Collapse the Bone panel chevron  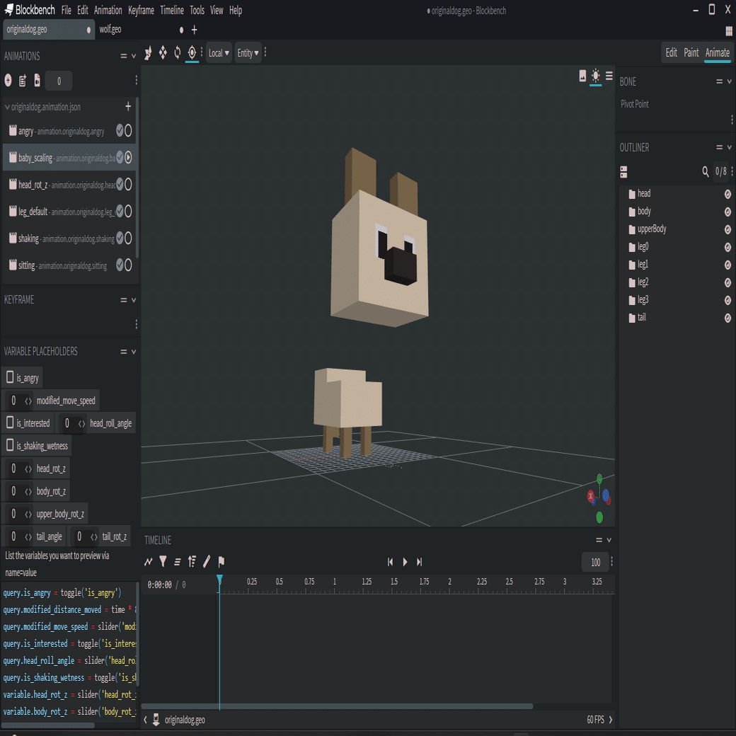coord(730,81)
